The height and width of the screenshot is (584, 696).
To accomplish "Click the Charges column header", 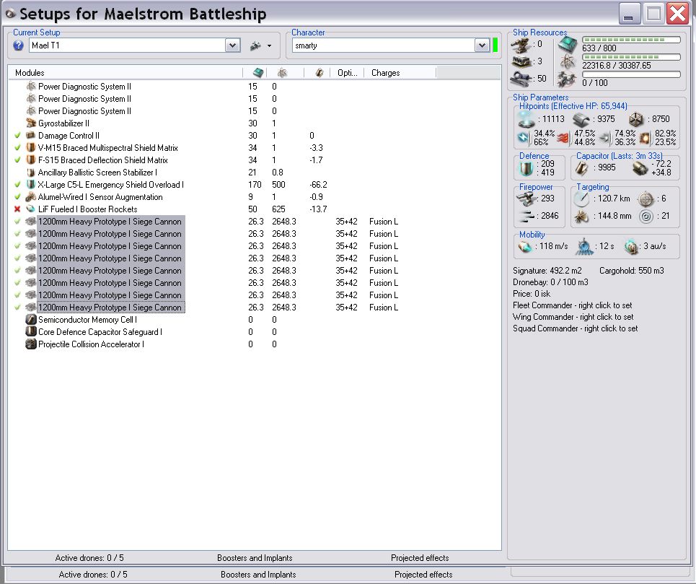I will coord(385,73).
